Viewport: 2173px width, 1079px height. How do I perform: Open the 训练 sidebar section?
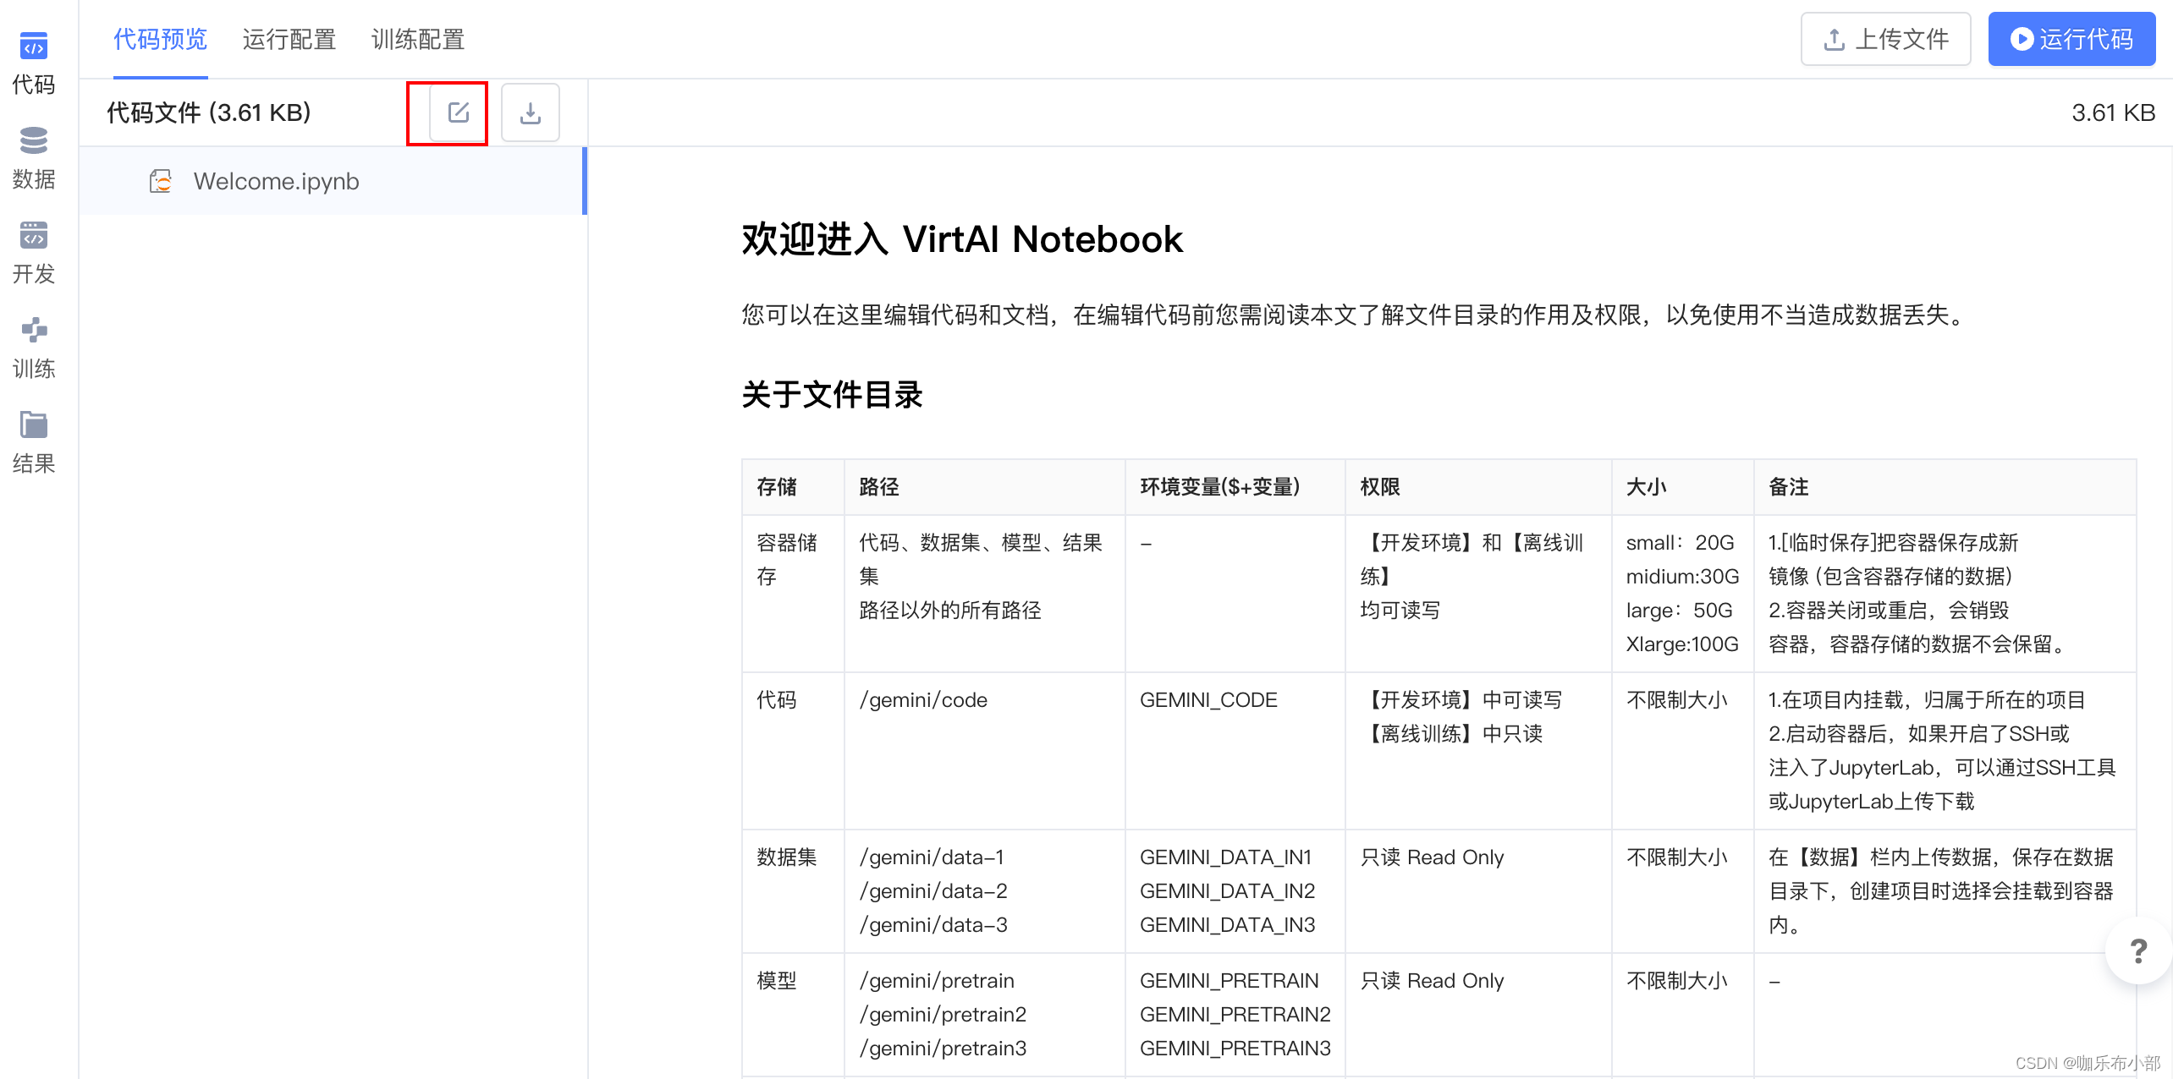(34, 347)
